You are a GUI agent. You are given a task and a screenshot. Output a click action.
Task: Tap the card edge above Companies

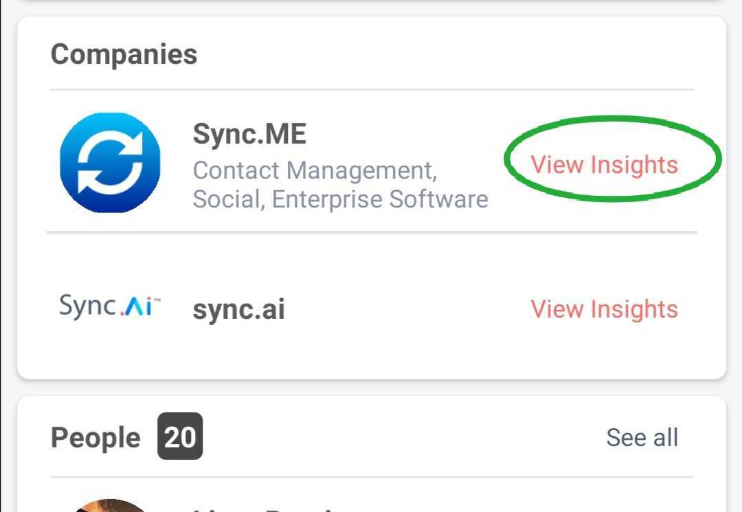(372, 18)
